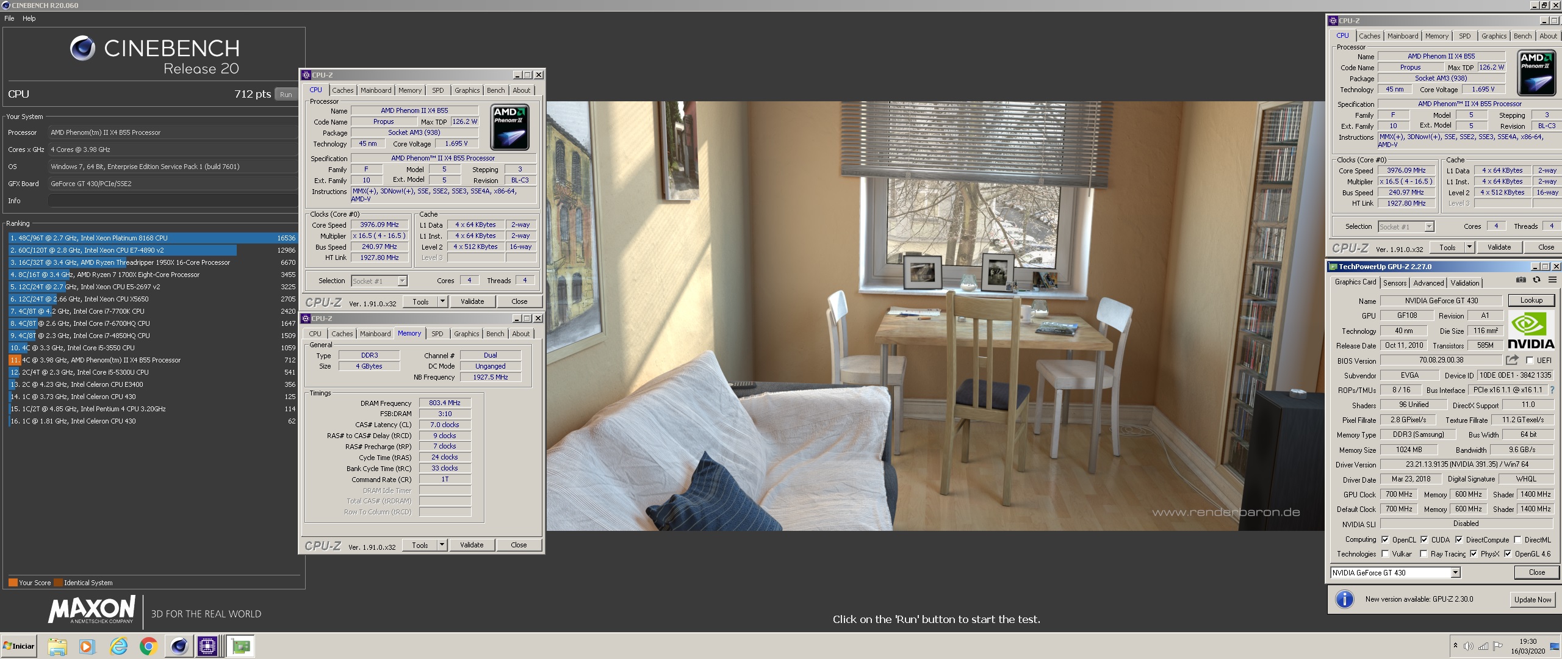Click Validate in top-right CPU-Z window

(1499, 247)
